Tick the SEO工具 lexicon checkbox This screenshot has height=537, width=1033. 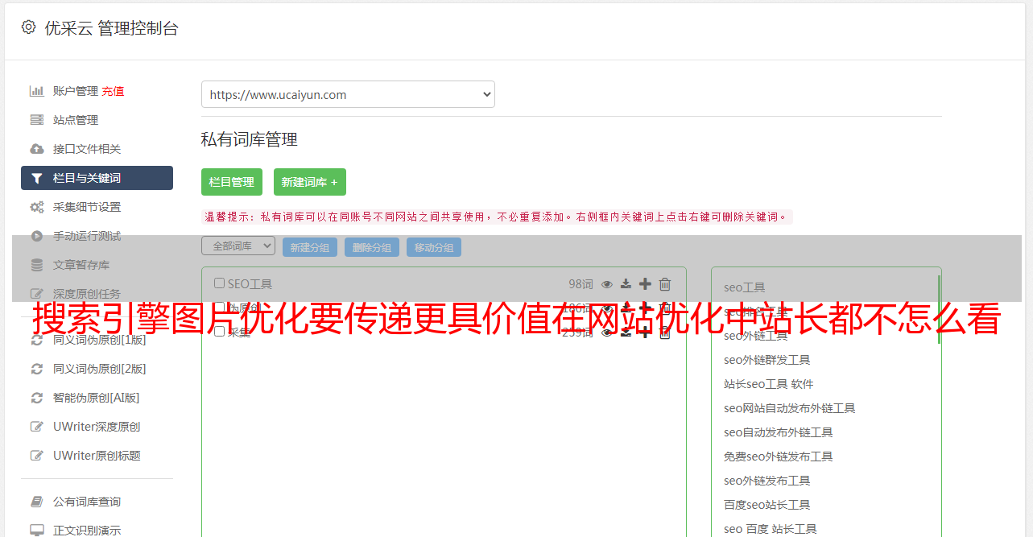(219, 283)
